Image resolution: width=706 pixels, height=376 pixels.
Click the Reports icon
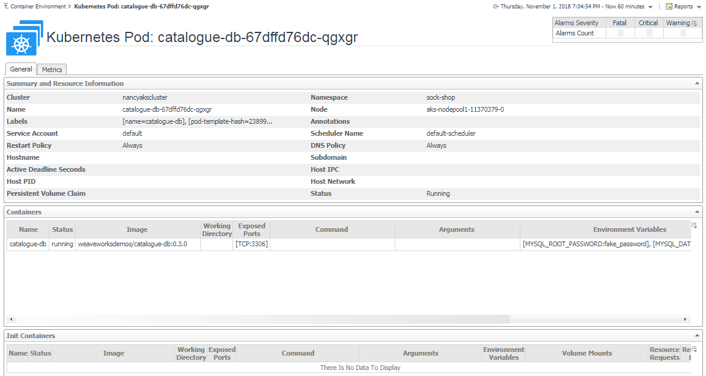[x=669, y=6]
